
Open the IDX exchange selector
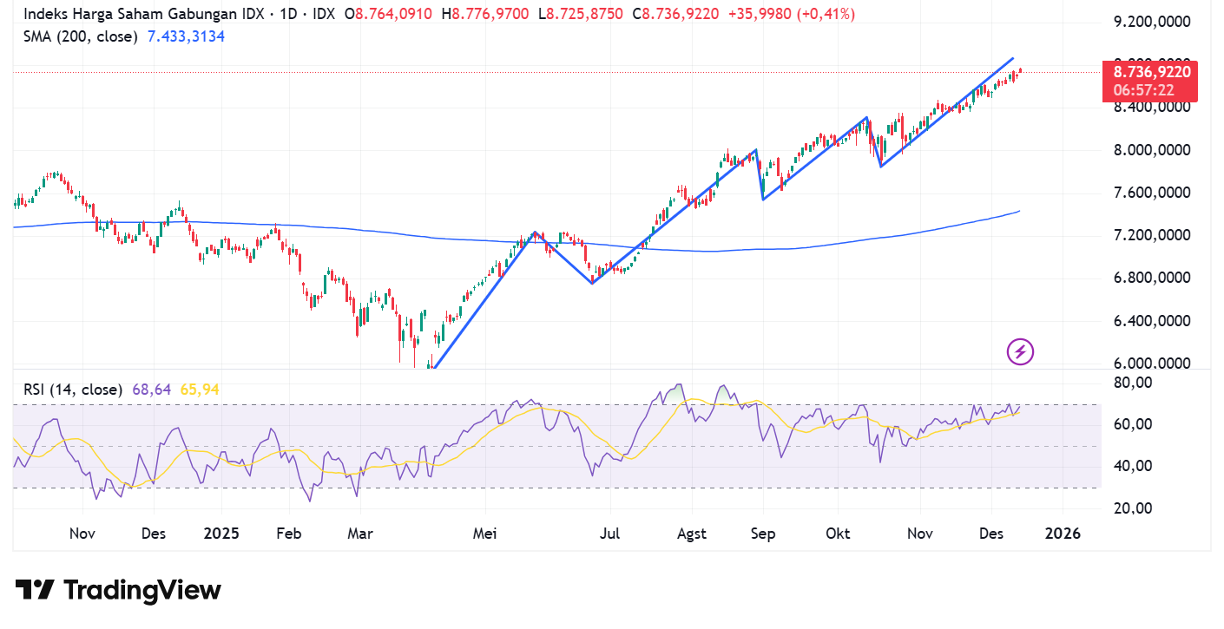click(x=320, y=14)
